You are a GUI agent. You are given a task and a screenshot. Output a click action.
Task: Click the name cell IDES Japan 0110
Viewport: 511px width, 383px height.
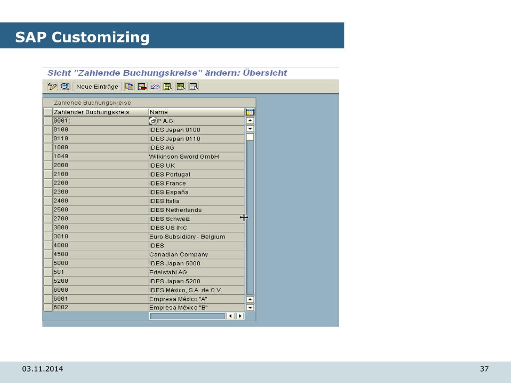(x=197, y=139)
